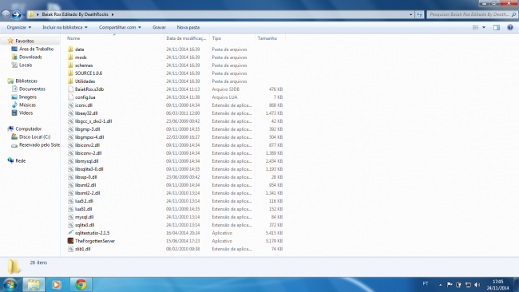
Task: Select the sqlitestudio-2.1.5 application icon
Action: click(70, 233)
